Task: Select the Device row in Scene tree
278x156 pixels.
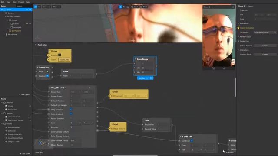Action: tap(16, 10)
